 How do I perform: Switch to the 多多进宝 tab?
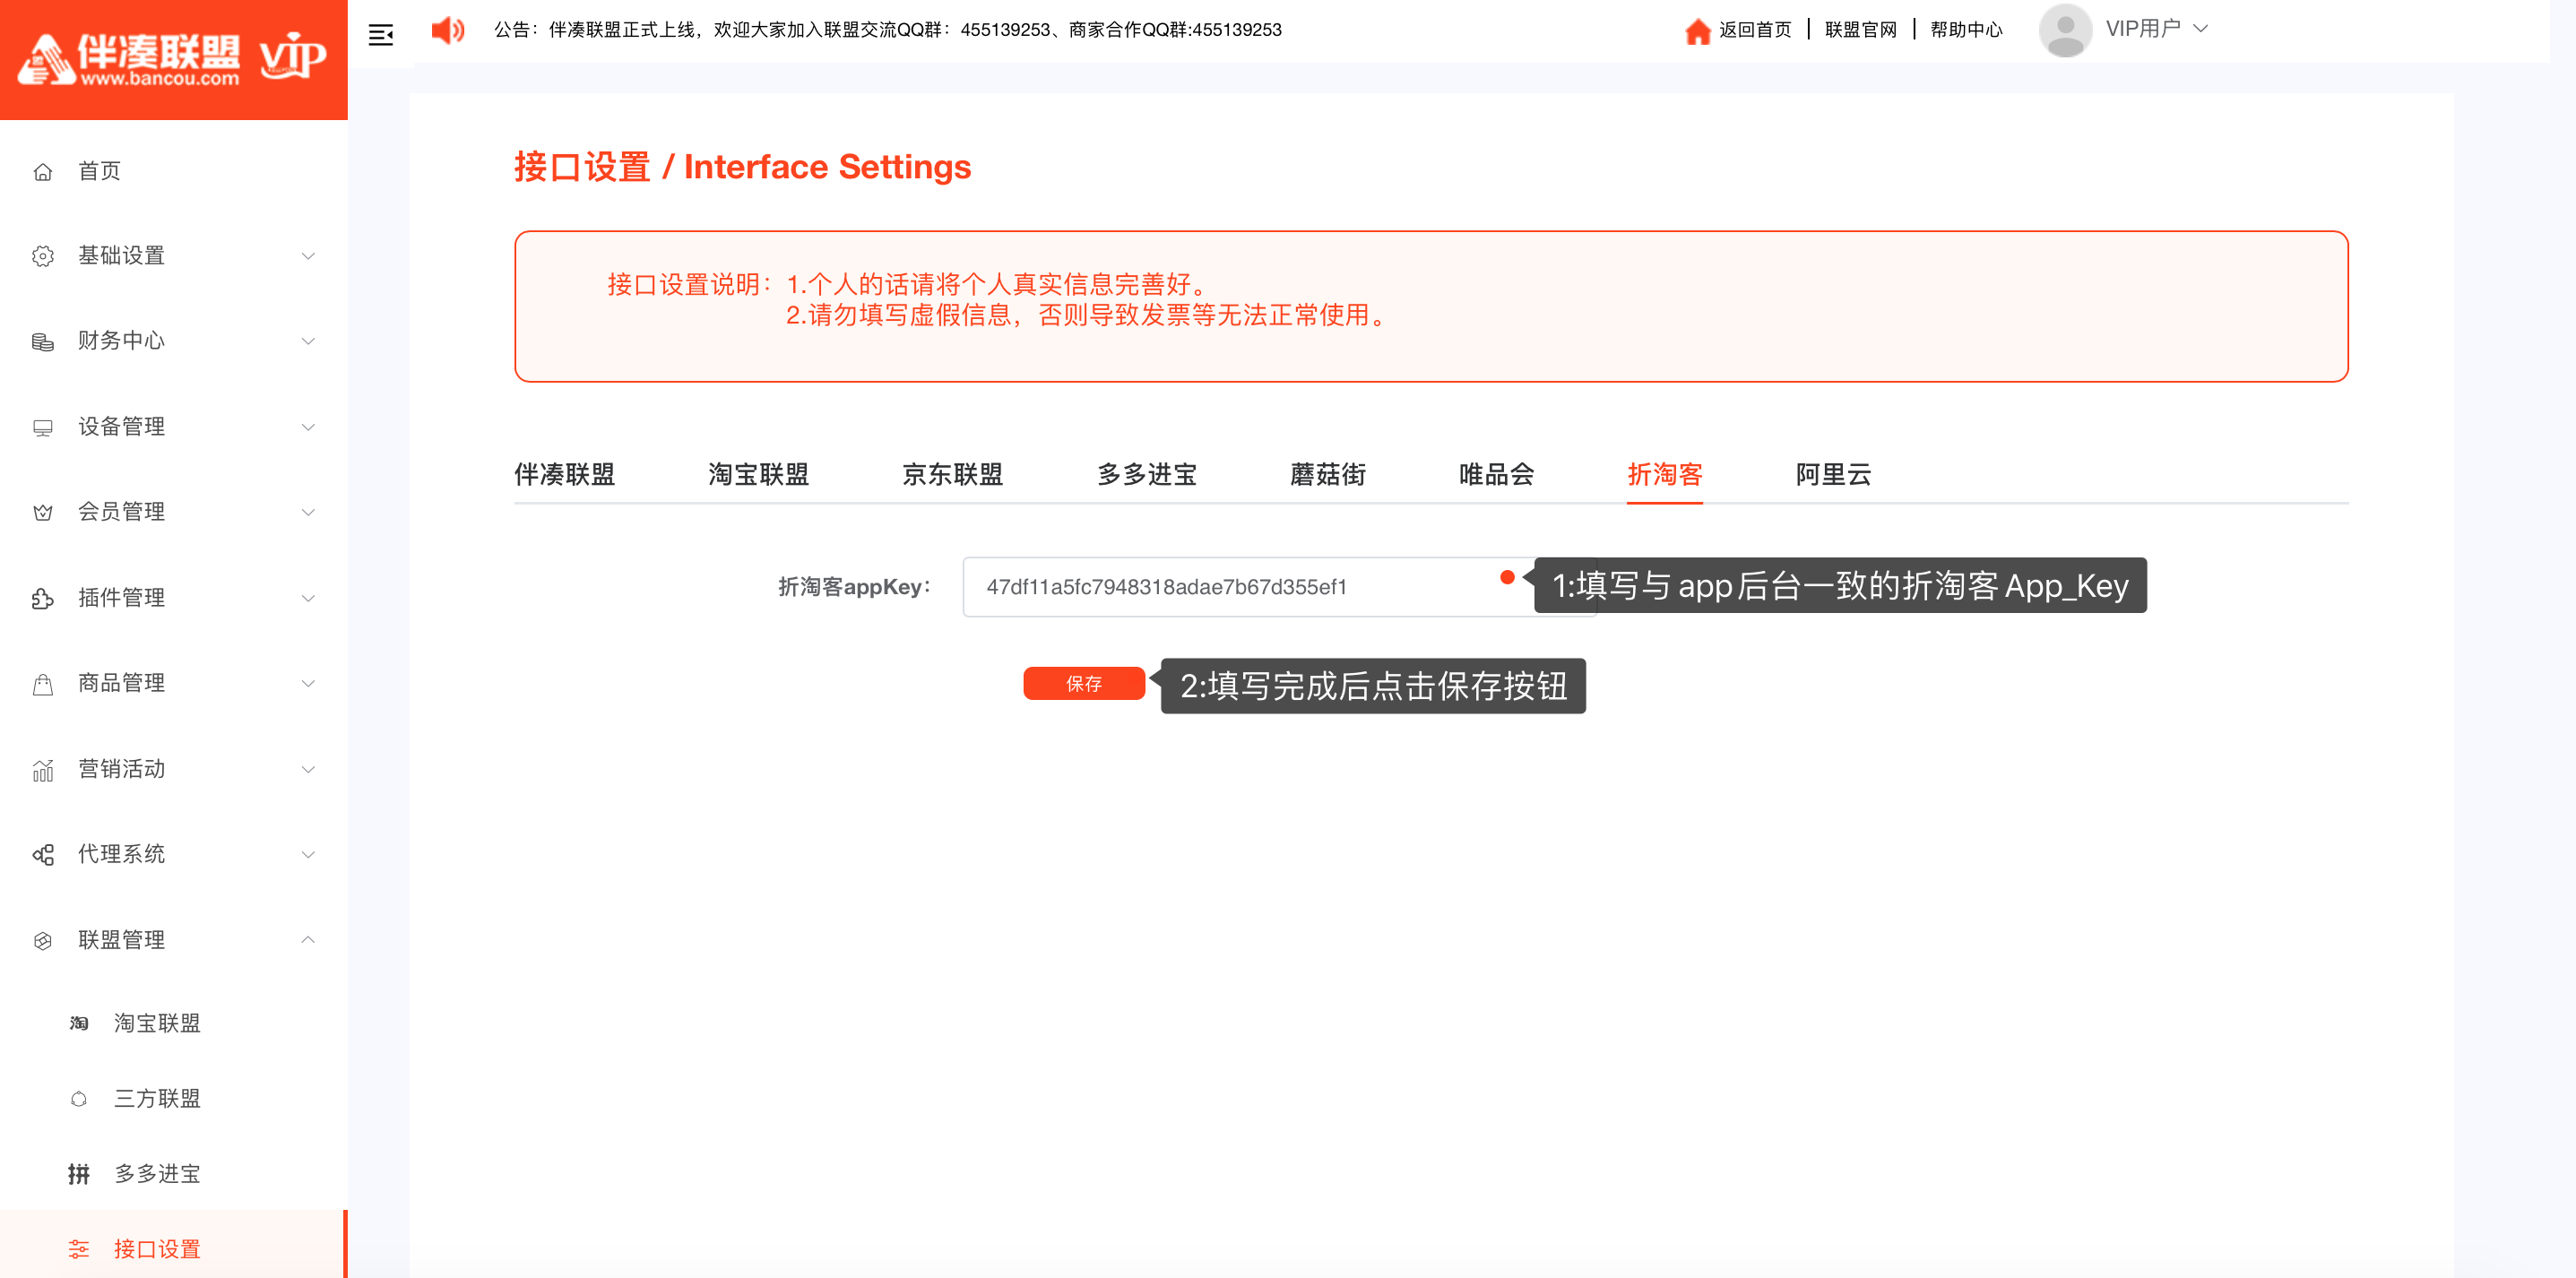click(x=1146, y=475)
